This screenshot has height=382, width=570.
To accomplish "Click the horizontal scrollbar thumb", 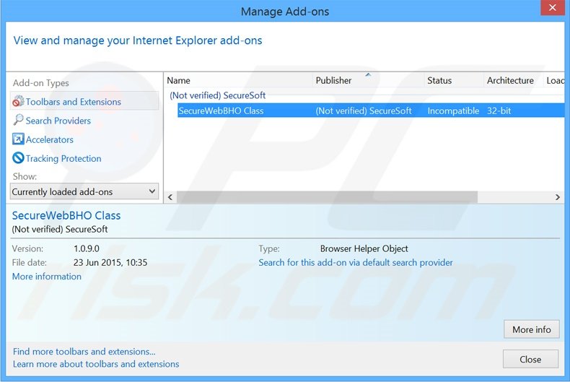I will coord(327,197).
